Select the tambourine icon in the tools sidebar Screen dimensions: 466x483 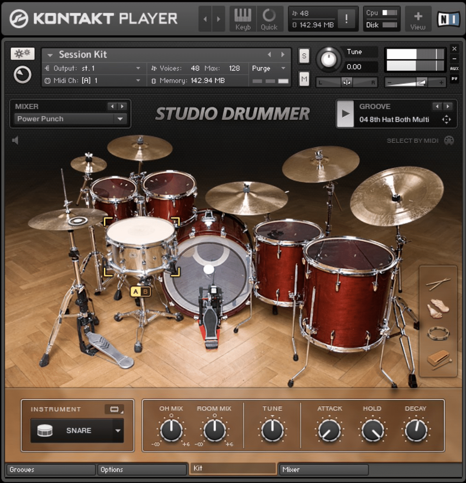[438, 333]
